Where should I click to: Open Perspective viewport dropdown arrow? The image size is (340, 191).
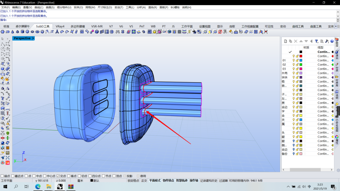tap(33, 38)
